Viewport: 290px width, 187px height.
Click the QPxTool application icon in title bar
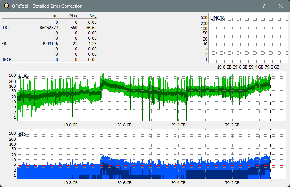pyautogui.click(x=6, y=6)
